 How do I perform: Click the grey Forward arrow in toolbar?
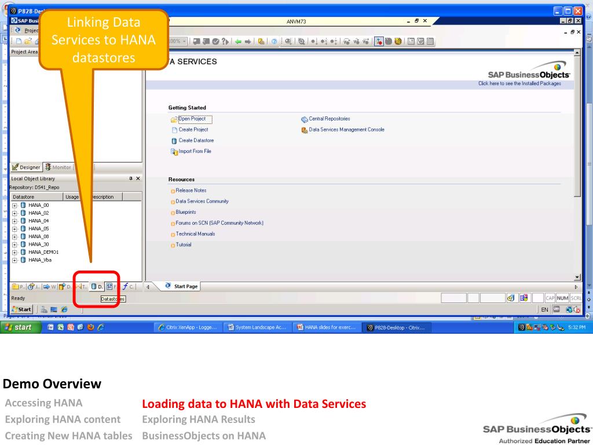tap(248, 42)
